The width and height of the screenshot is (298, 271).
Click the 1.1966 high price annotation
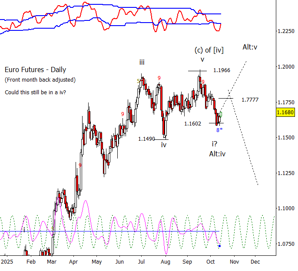tap(222, 70)
